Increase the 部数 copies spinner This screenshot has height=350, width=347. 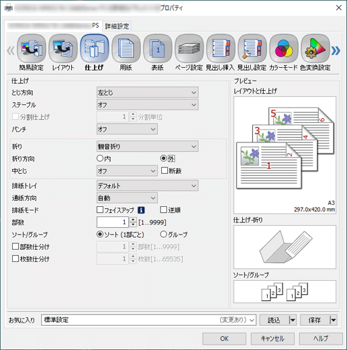[x=133, y=220]
